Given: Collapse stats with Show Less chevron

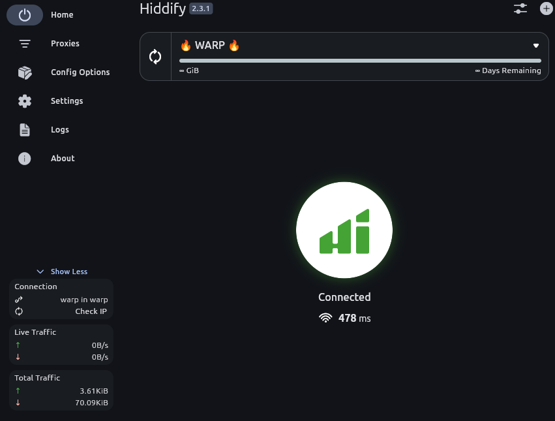Looking at the screenshot, I should [x=40, y=272].
